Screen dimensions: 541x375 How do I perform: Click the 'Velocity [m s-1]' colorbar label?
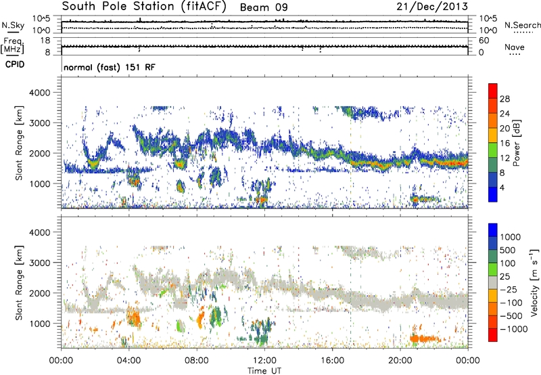click(x=534, y=282)
